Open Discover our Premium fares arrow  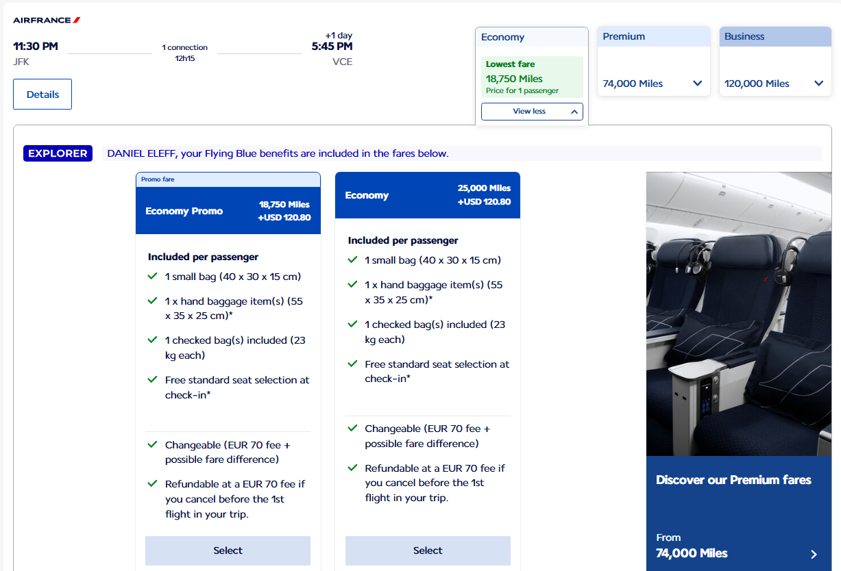(x=814, y=554)
